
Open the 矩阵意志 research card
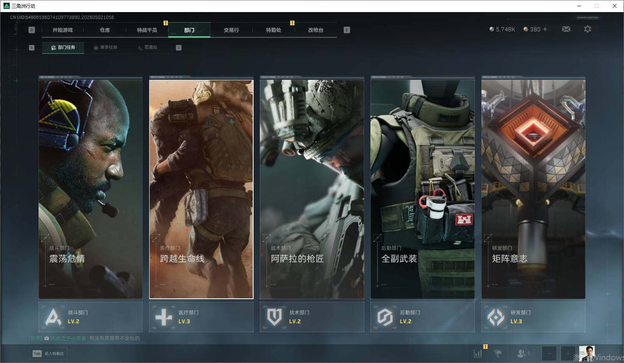click(533, 189)
